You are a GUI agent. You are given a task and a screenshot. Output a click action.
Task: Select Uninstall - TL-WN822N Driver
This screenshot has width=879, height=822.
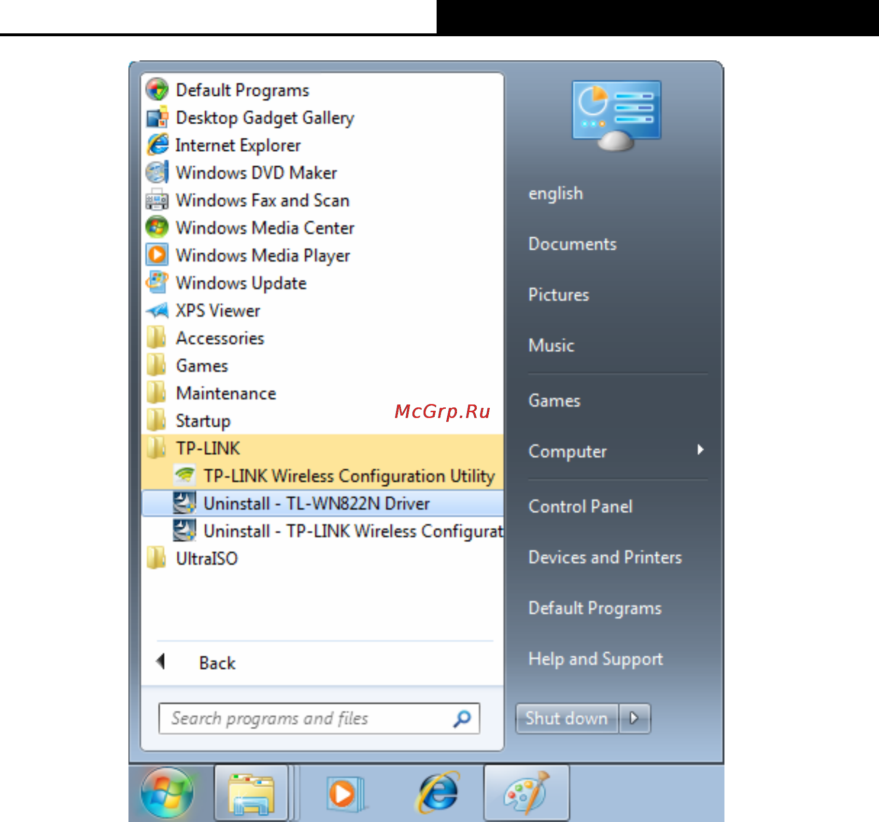[322, 503]
